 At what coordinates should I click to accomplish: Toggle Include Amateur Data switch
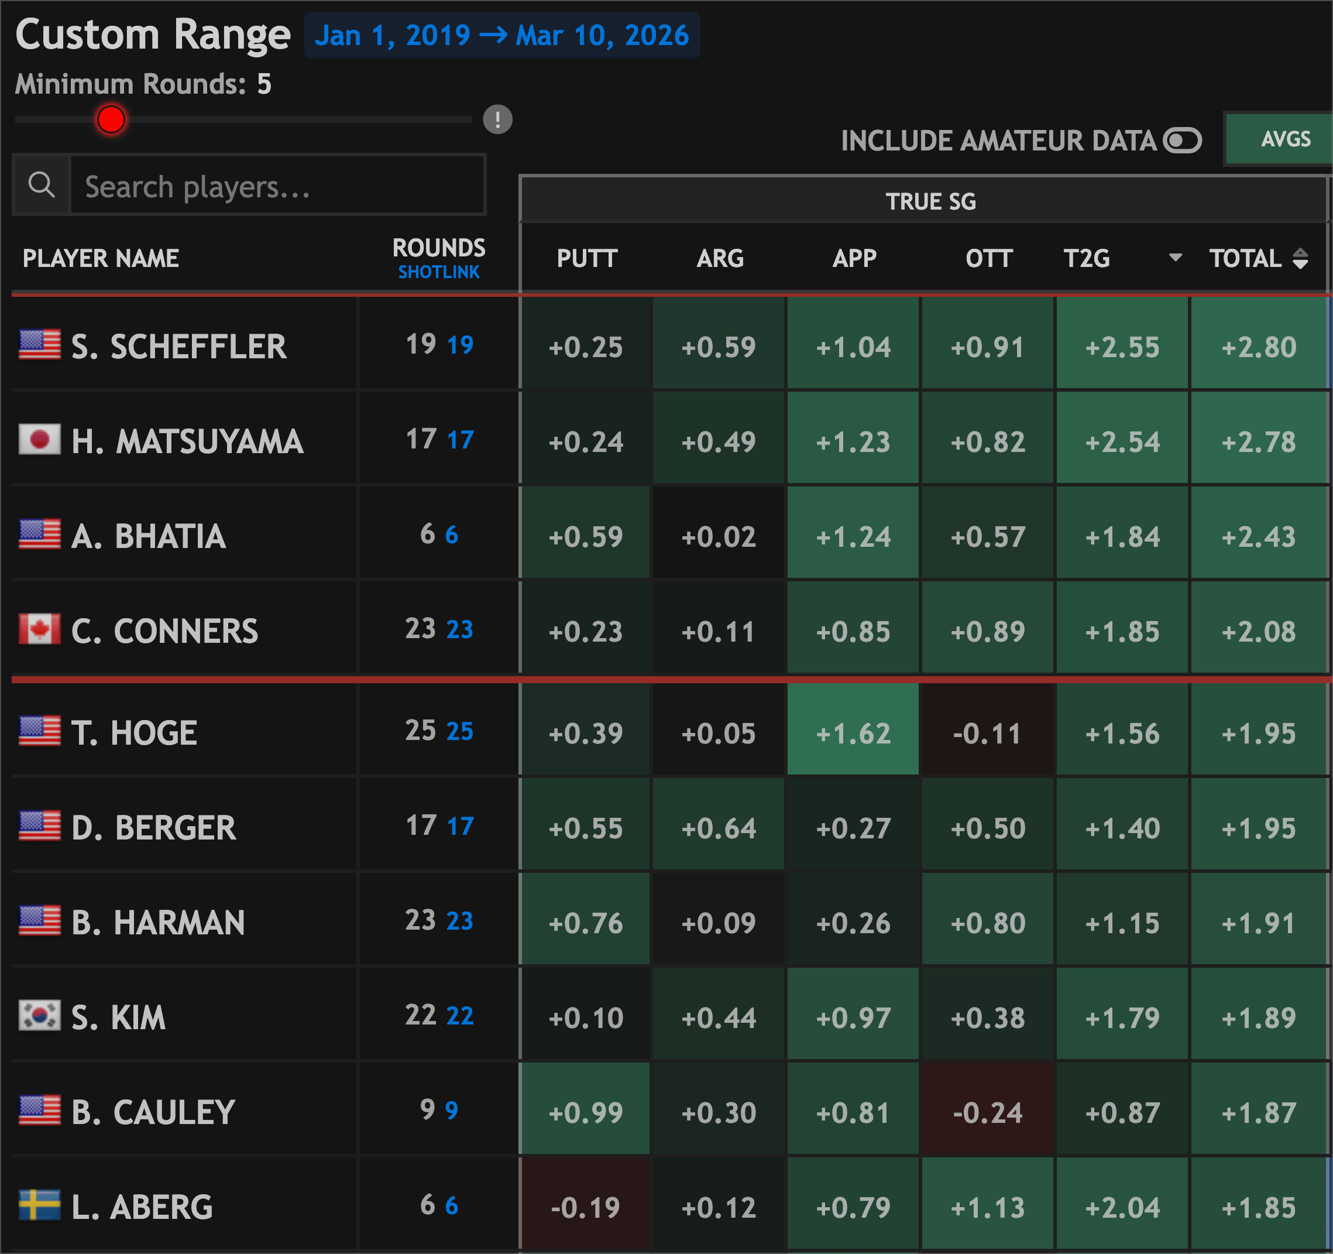(1182, 141)
